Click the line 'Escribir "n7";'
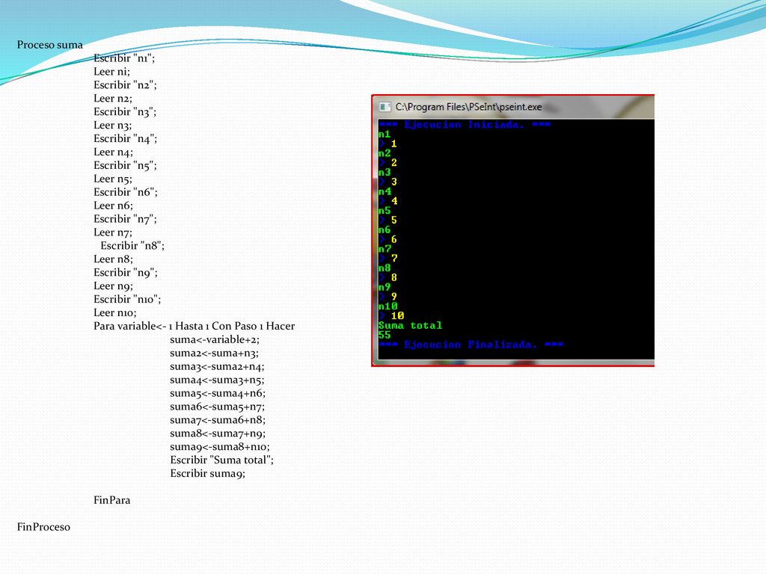Viewport: 766px width, 574px height. [x=125, y=219]
